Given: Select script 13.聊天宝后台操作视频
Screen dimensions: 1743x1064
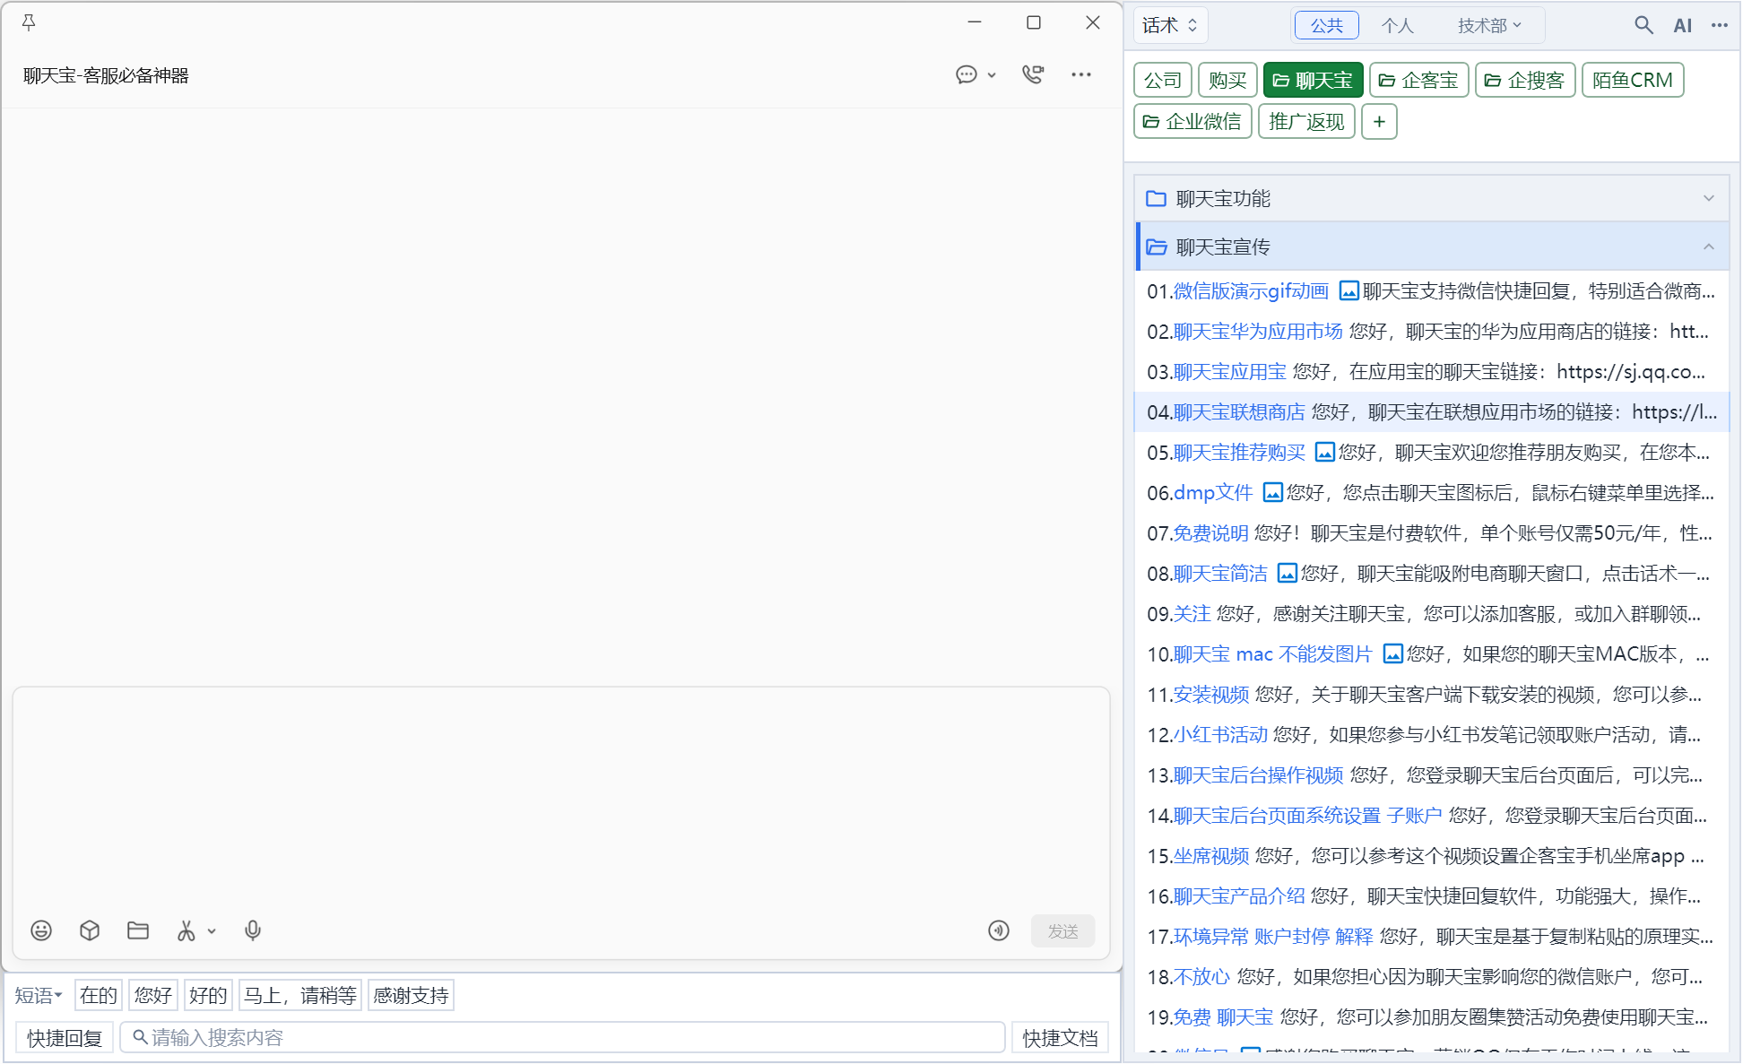Looking at the screenshot, I should coord(1432,775).
